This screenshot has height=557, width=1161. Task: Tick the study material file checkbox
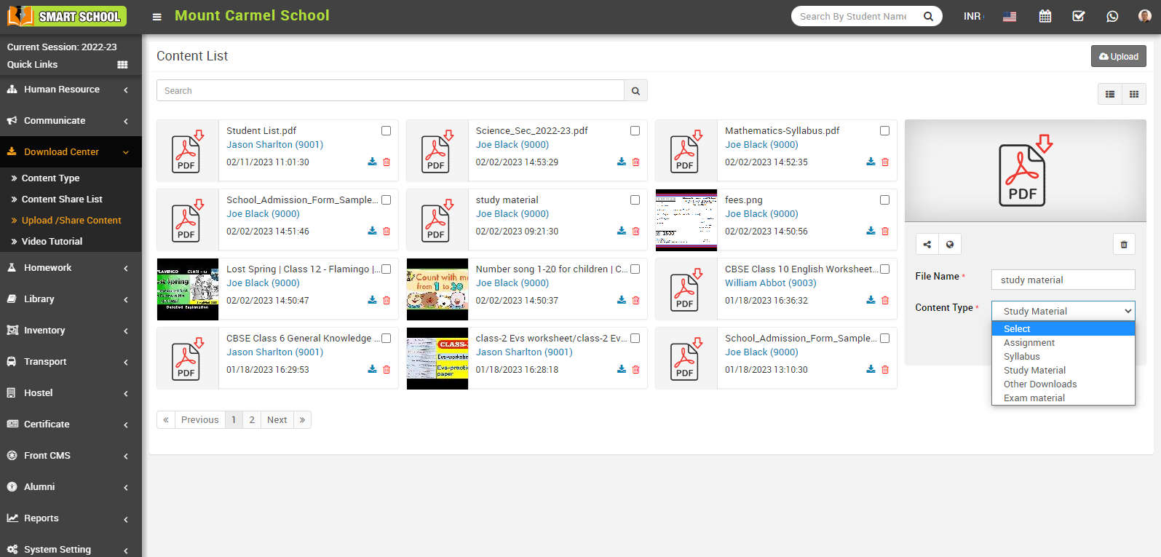pyautogui.click(x=635, y=200)
